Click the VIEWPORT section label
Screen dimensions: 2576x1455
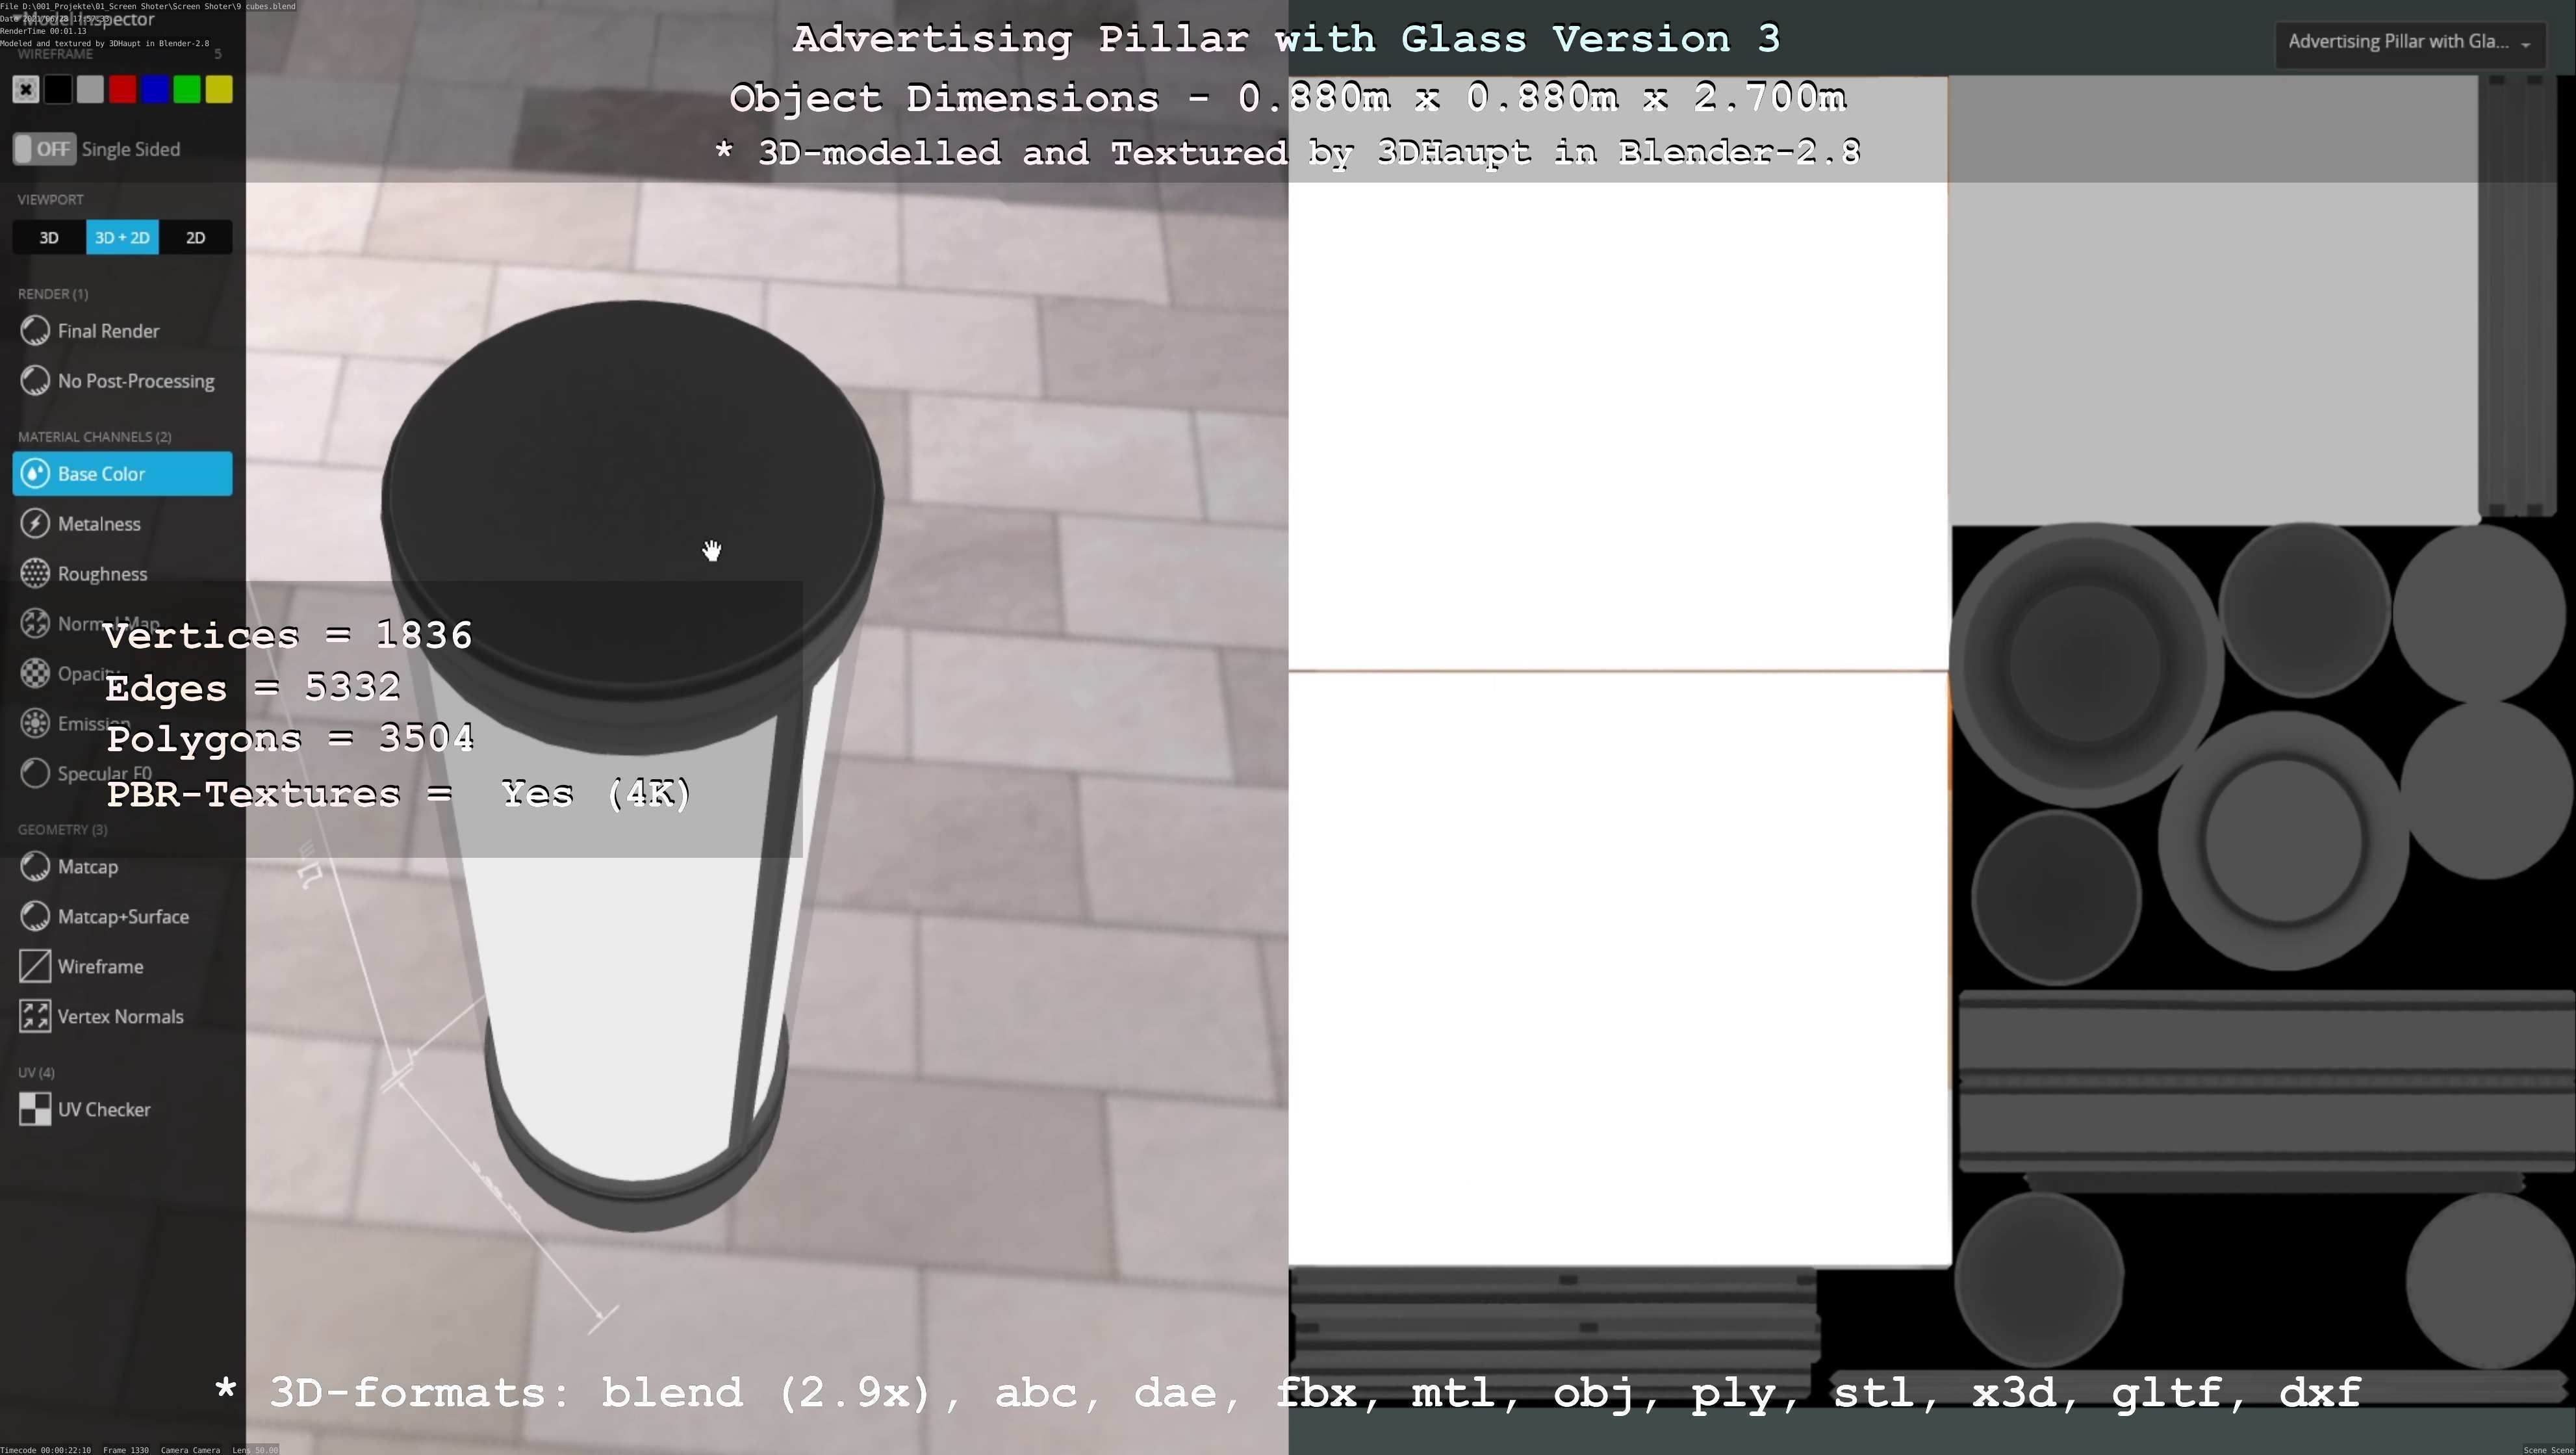[x=50, y=200]
